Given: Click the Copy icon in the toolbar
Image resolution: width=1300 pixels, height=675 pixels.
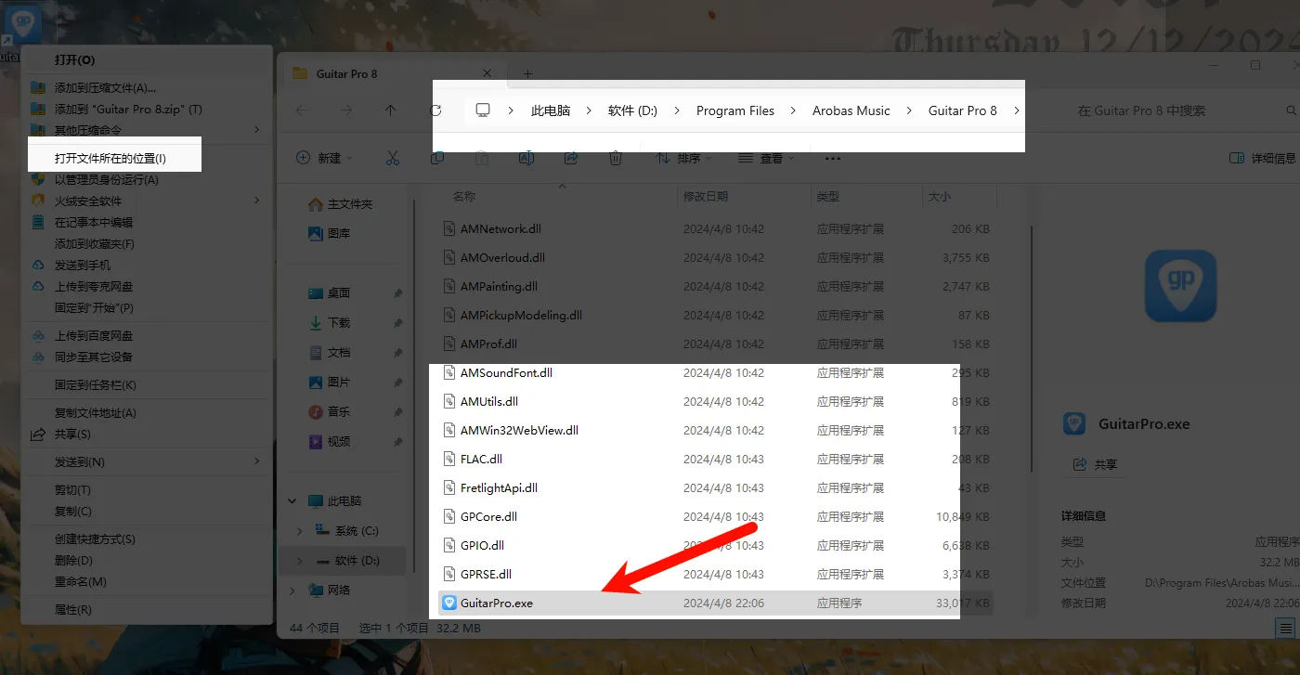Looking at the screenshot, I should pos(436,158).
